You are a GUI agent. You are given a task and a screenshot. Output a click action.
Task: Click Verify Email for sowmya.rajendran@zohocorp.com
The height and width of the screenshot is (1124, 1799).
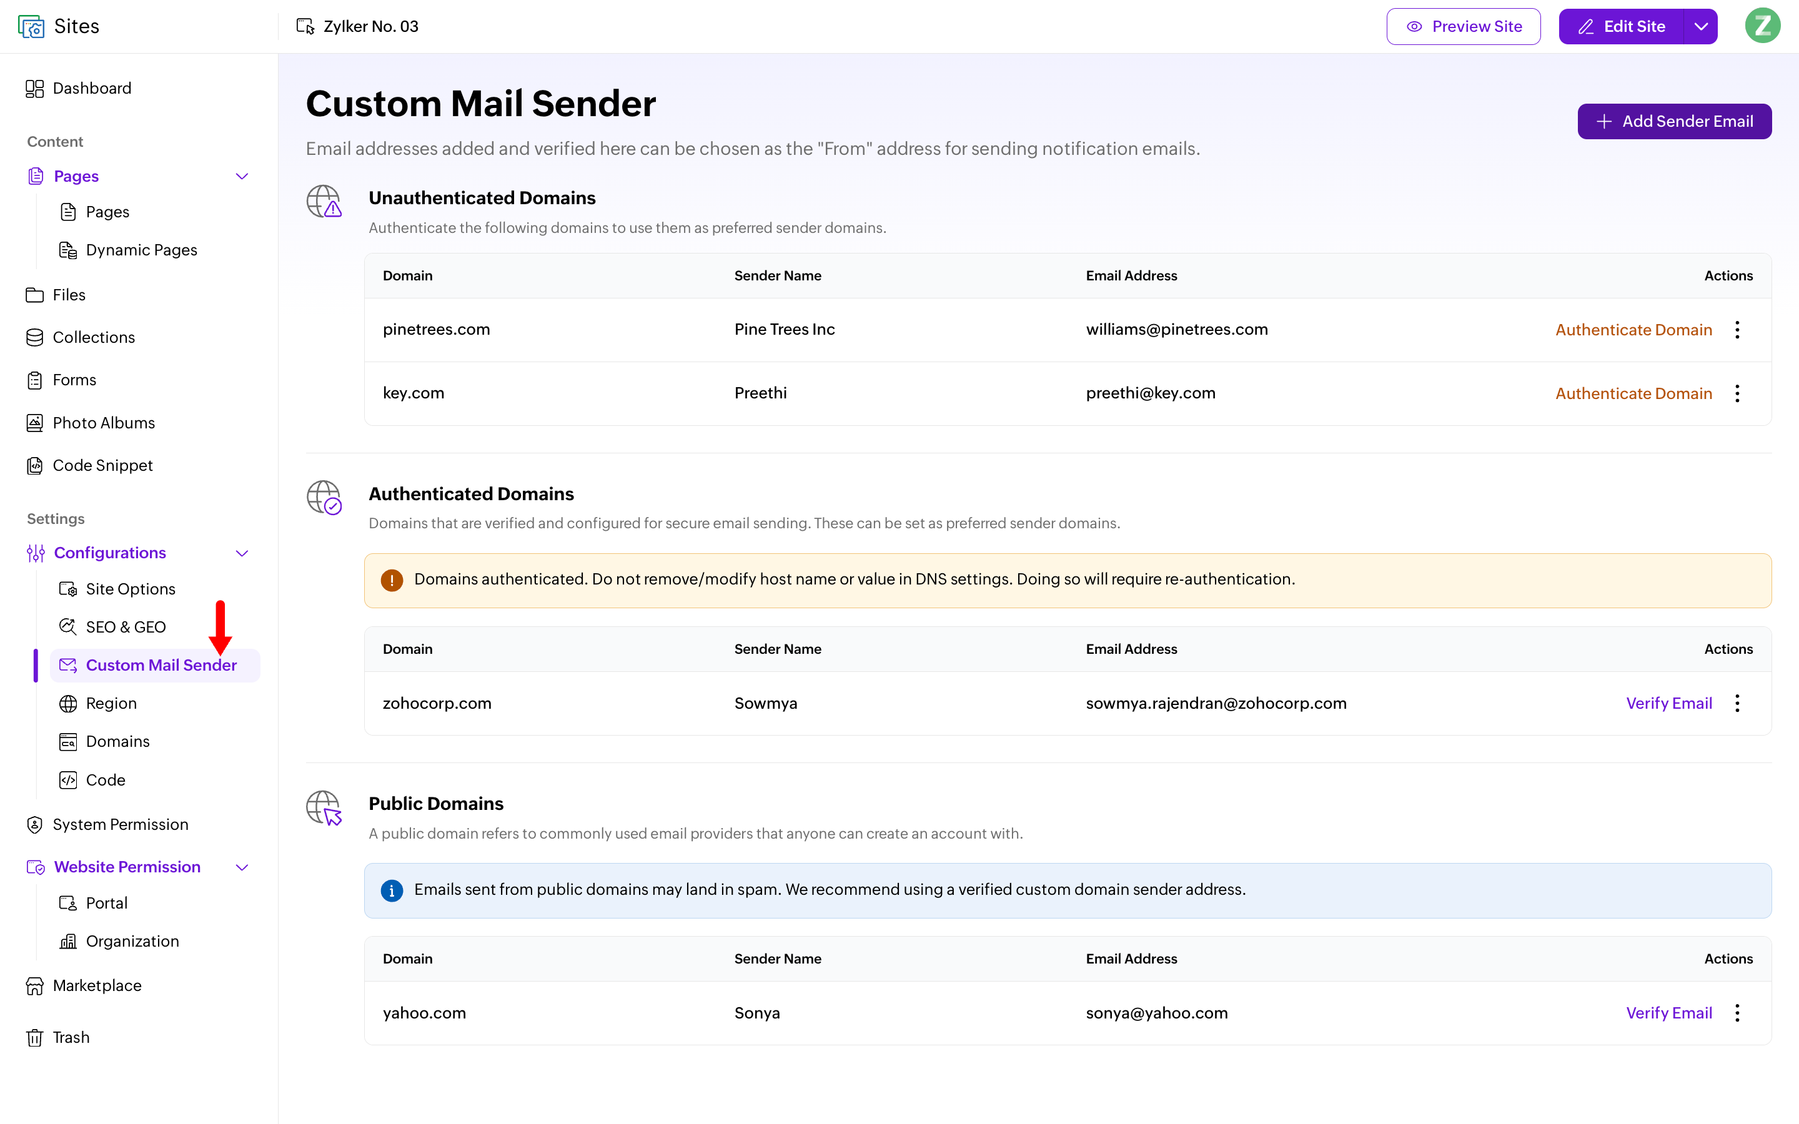pos(1668,703)
